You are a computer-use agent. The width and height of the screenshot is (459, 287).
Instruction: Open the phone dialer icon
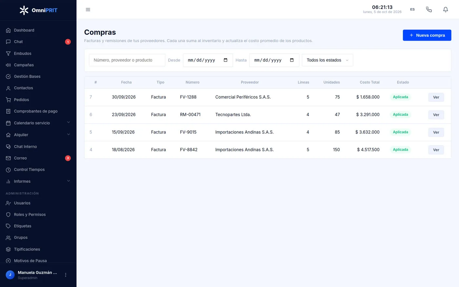429,10
